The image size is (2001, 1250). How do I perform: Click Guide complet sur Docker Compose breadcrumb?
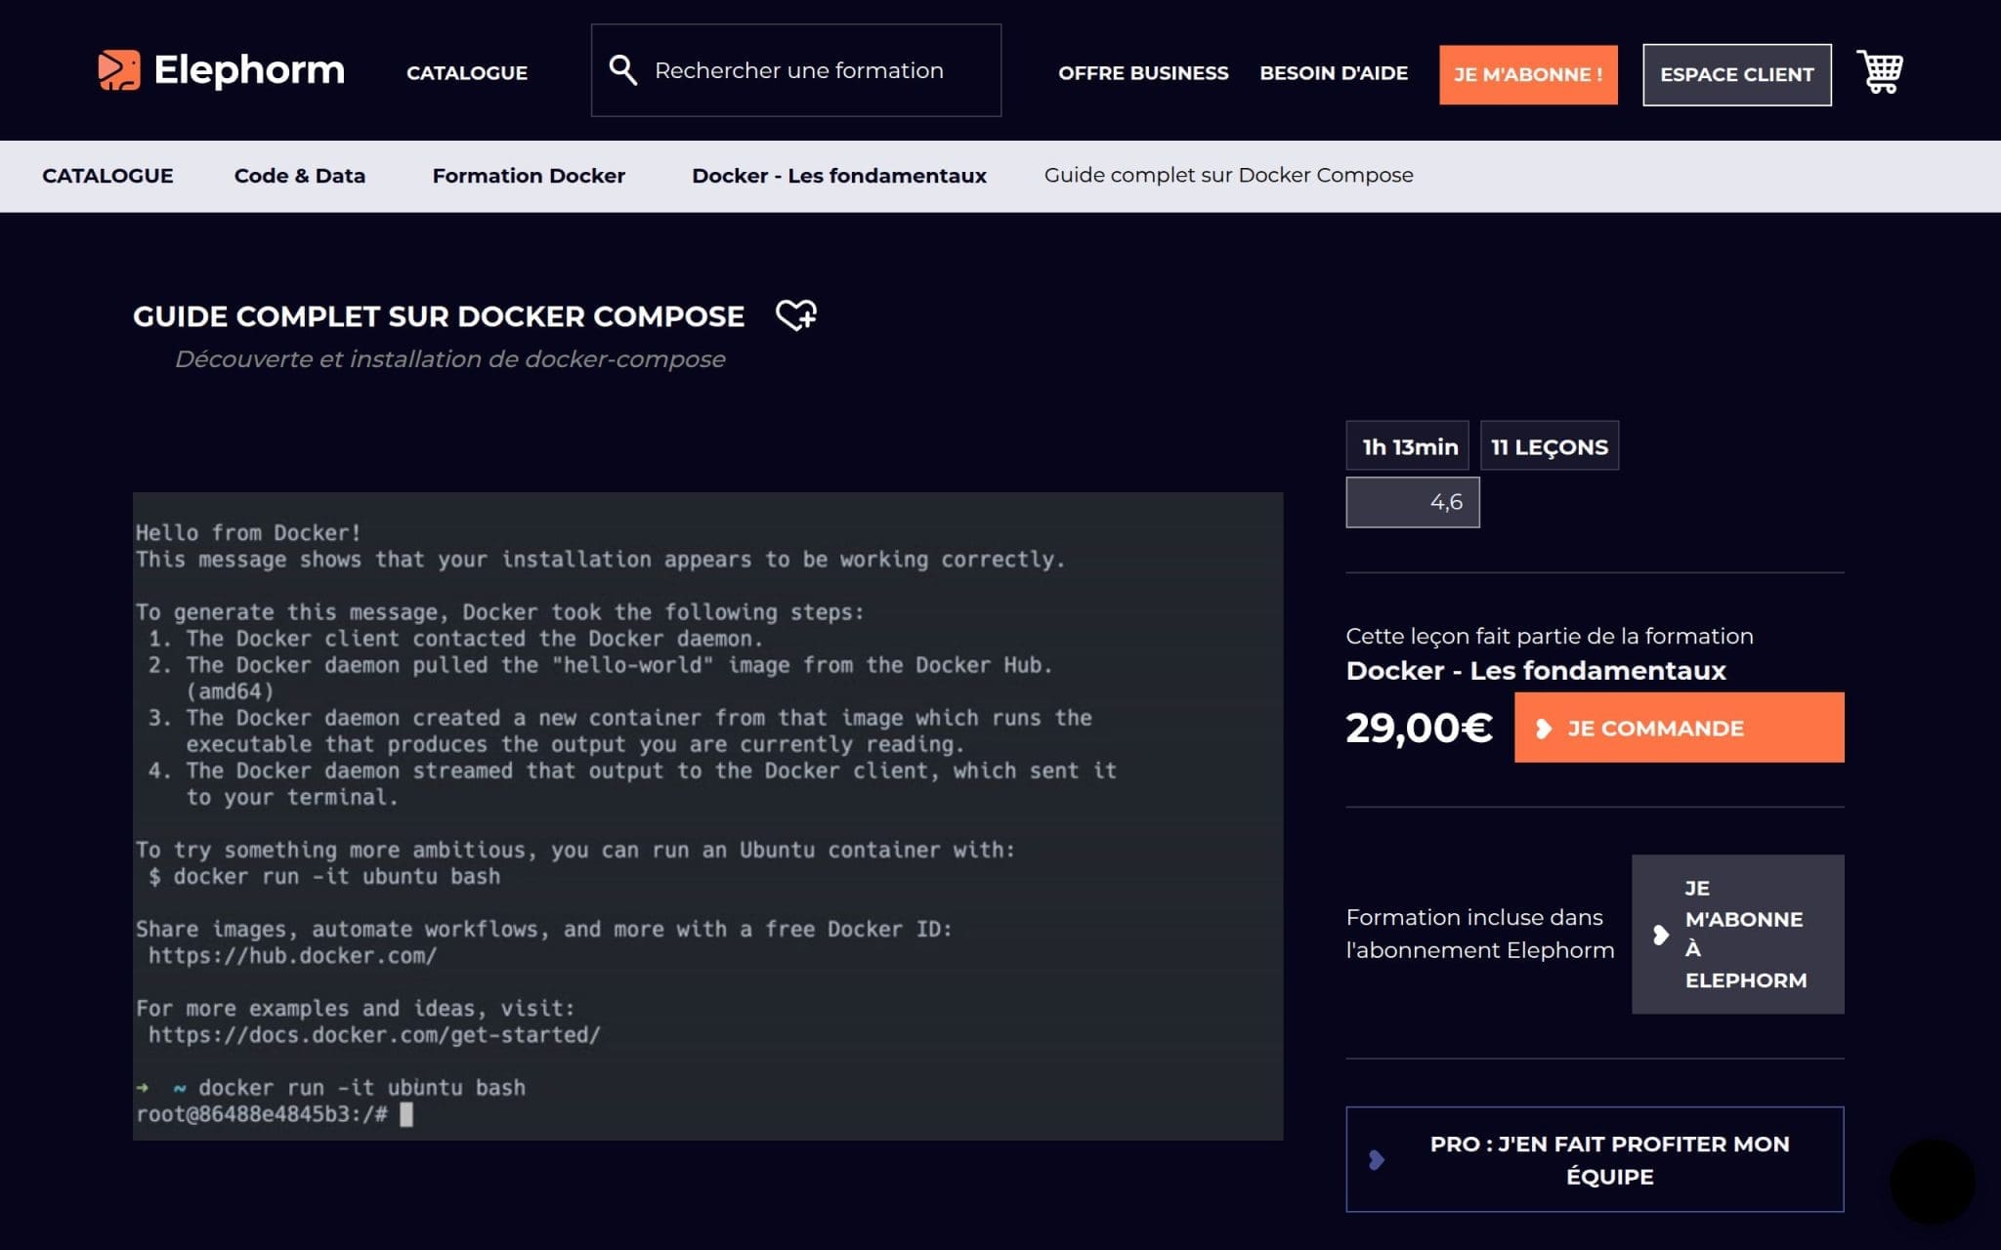click(x=1228, y=176)
